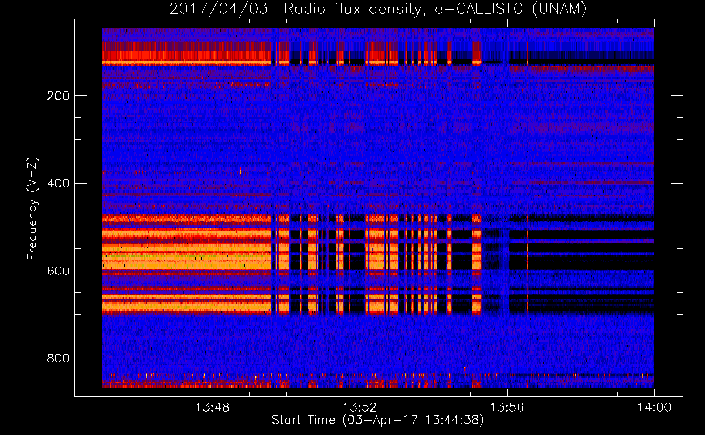This screenshot has width=705, height=435.
Task: Click the 'Start Time (03-Apr-17 13:44:38)' label
Action: click(378, 420)
